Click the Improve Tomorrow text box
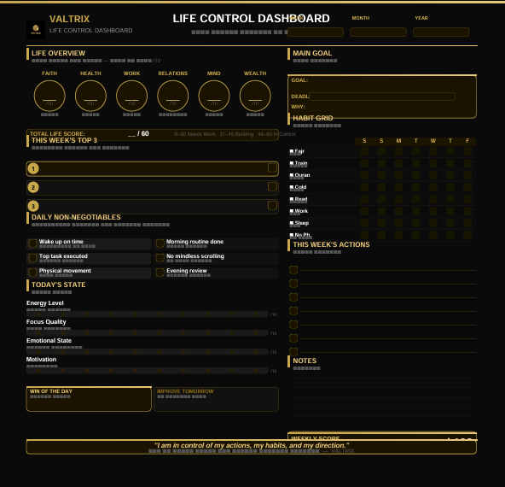The width and height of the screenshot is (505, 487). 216,399
